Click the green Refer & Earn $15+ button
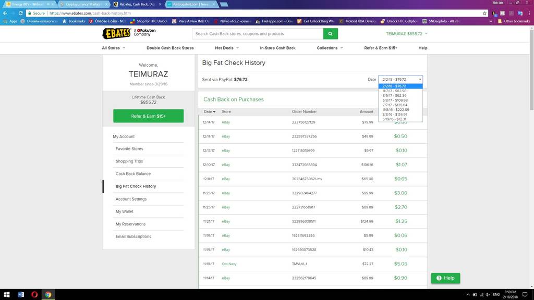534x300 pixels. click(148, 116)
